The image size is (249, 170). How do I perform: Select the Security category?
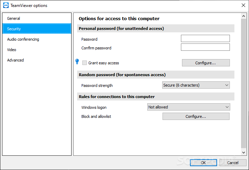pos(37,29)
